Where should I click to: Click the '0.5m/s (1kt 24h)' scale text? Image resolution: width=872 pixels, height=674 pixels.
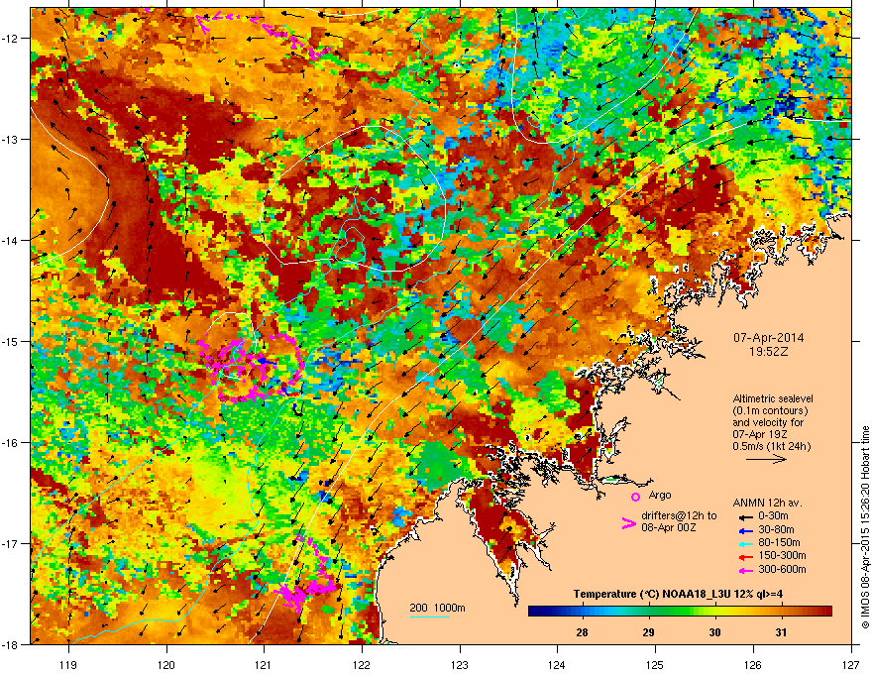(772, 447)
